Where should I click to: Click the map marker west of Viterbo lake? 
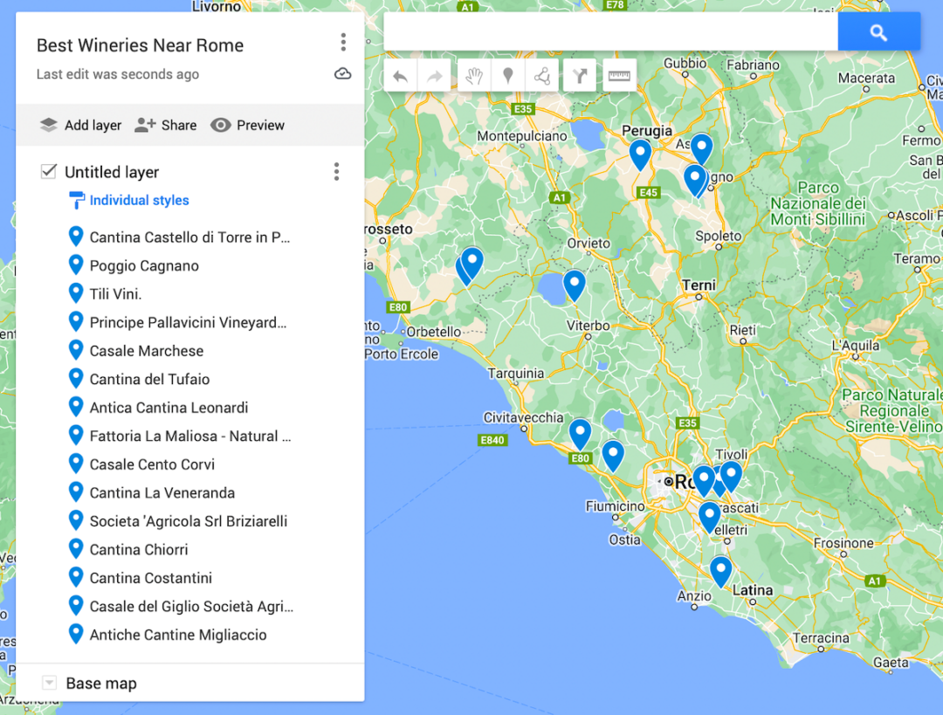575,285
